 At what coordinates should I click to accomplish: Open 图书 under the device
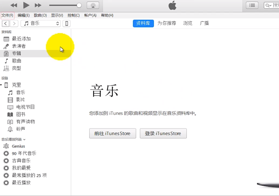[35, 115]
